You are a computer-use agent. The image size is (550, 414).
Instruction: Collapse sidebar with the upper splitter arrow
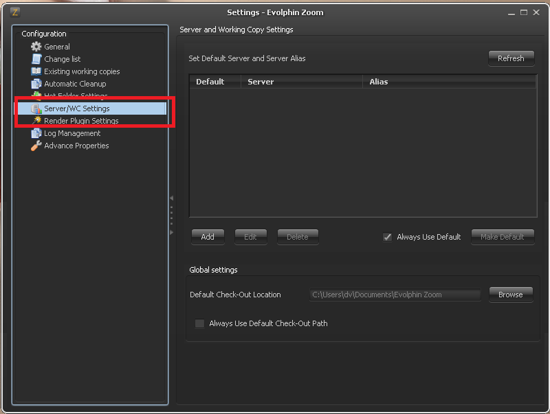(x=171, y=198)
